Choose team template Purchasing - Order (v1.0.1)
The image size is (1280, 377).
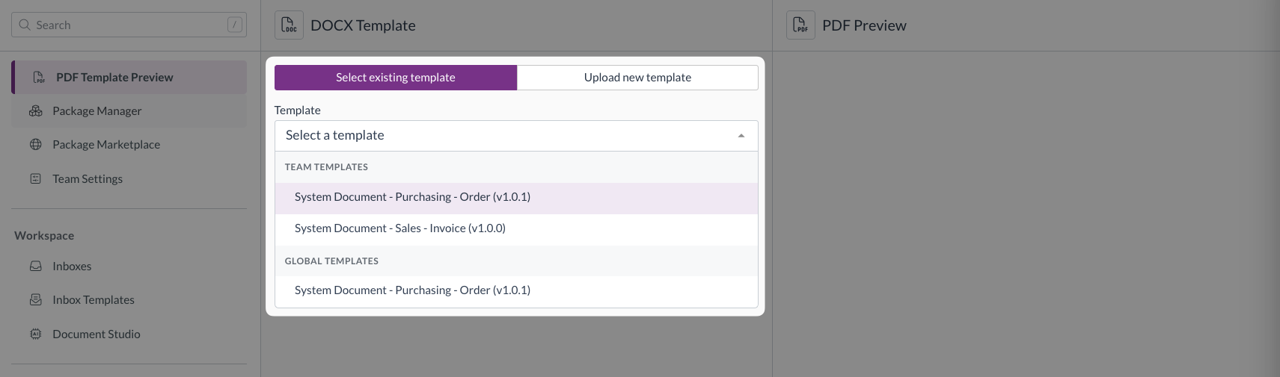(x=412, y=198)
